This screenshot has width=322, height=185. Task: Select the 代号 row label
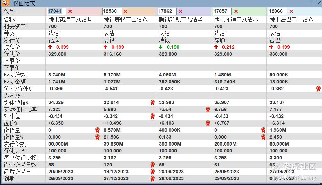(9, 11)
